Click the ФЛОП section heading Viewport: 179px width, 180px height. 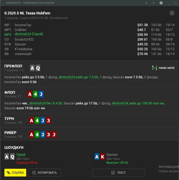(10, 92)
